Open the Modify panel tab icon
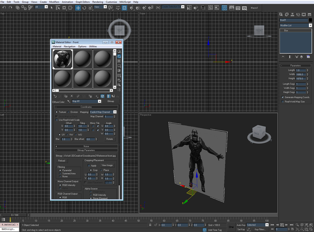This screenshot has width=314, height=232. click(287, 15)
